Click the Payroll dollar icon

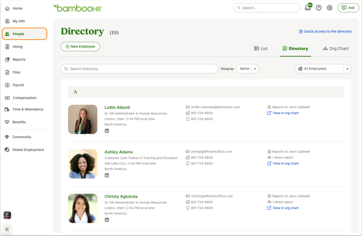[x=7, y=85]
